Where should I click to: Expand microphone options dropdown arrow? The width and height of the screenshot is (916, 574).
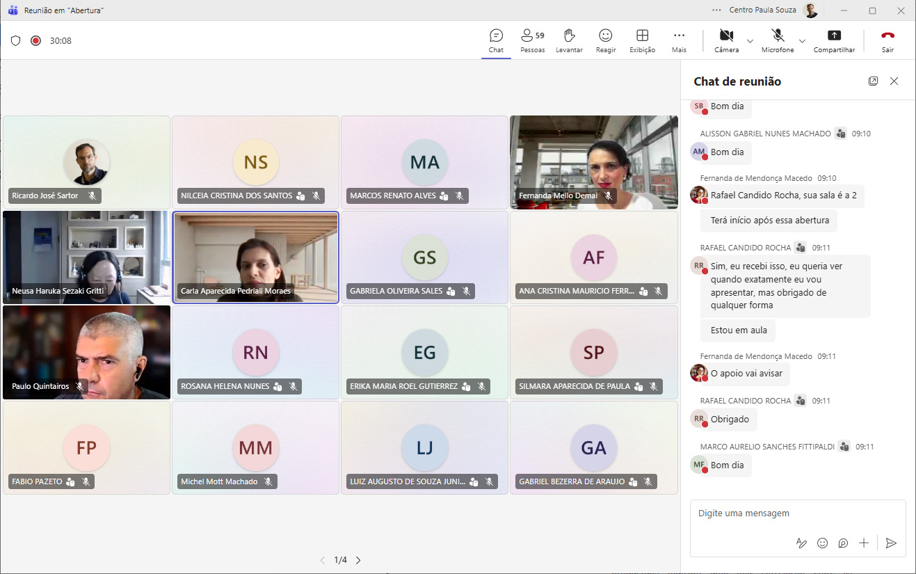click(x=802, y=41)
